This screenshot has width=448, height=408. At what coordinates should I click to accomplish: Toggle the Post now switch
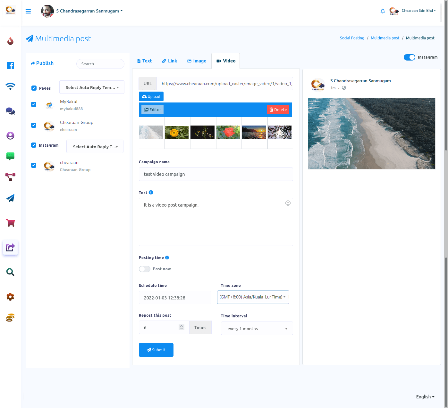coord(145,269)
